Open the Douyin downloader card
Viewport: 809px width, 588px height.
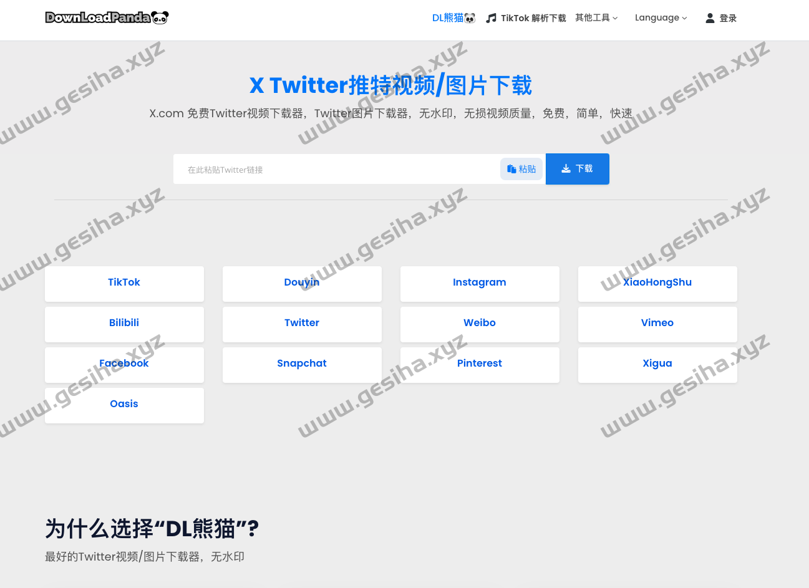302,282
